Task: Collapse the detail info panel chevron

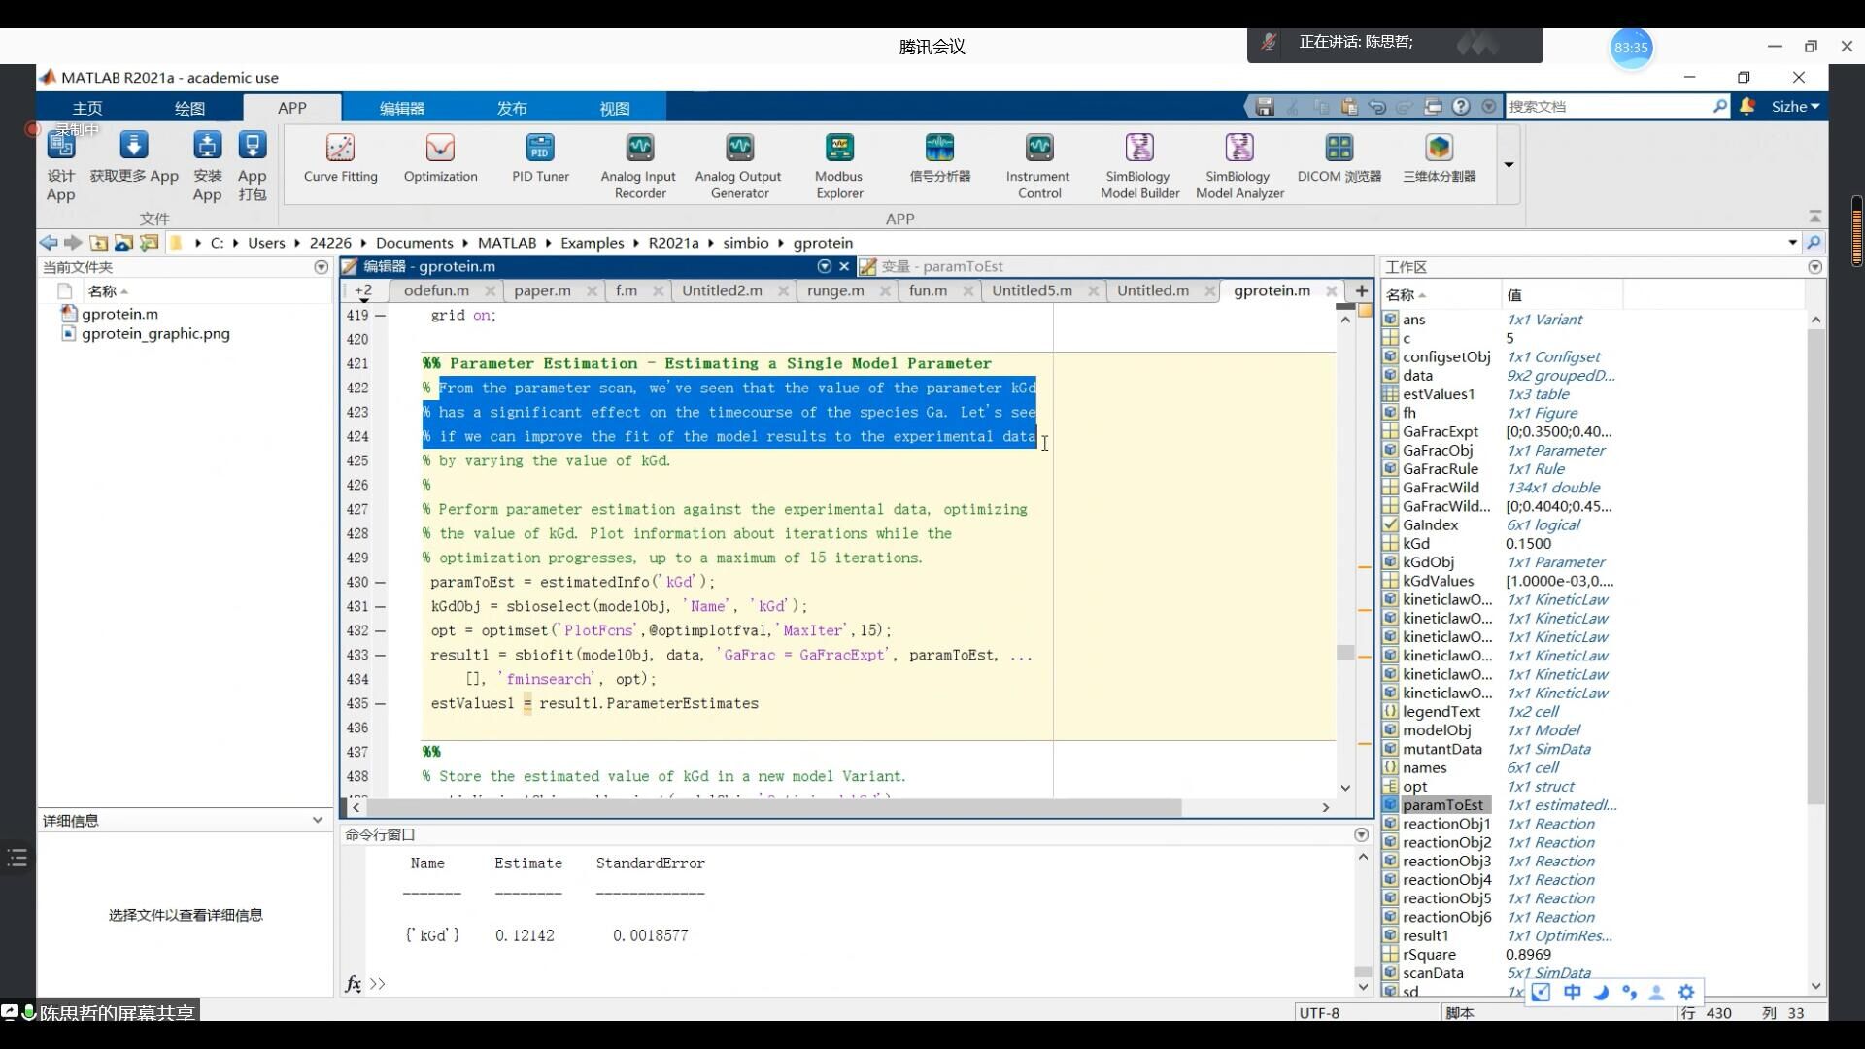Action: [x=317, y=821]
